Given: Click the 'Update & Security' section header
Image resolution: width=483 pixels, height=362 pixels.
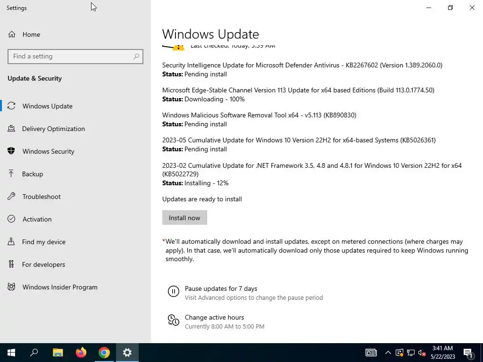Looking at the screenshot, I should tap(34, 78).
